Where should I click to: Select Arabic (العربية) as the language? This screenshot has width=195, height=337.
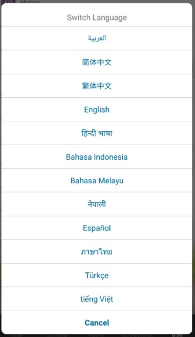coord(97,38)
